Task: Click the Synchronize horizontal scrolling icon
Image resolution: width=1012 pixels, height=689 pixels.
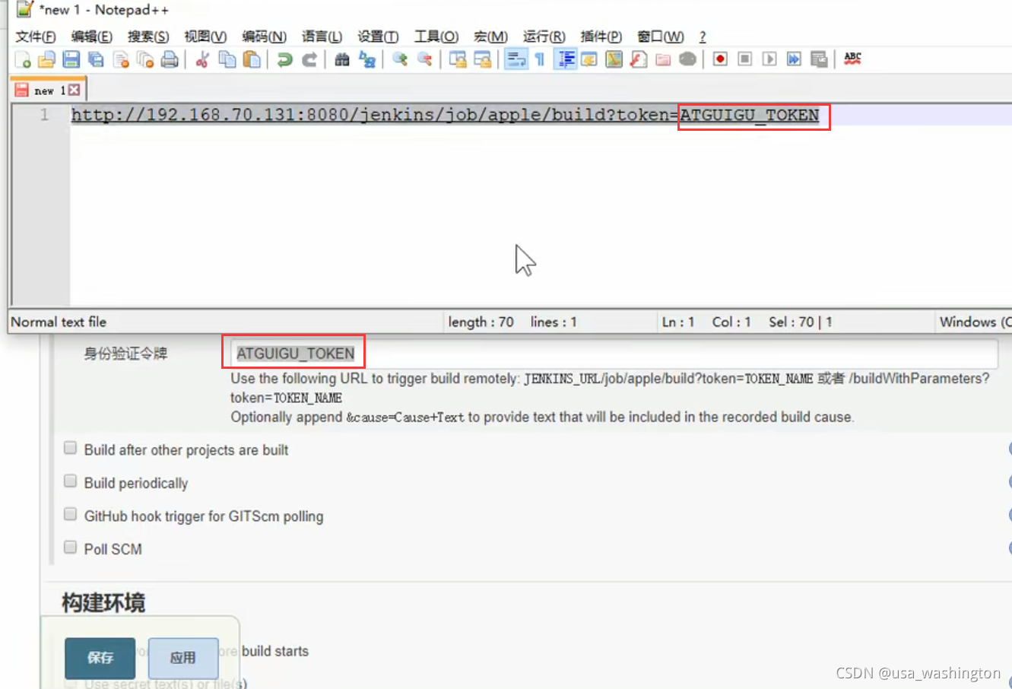Action: 482,59
